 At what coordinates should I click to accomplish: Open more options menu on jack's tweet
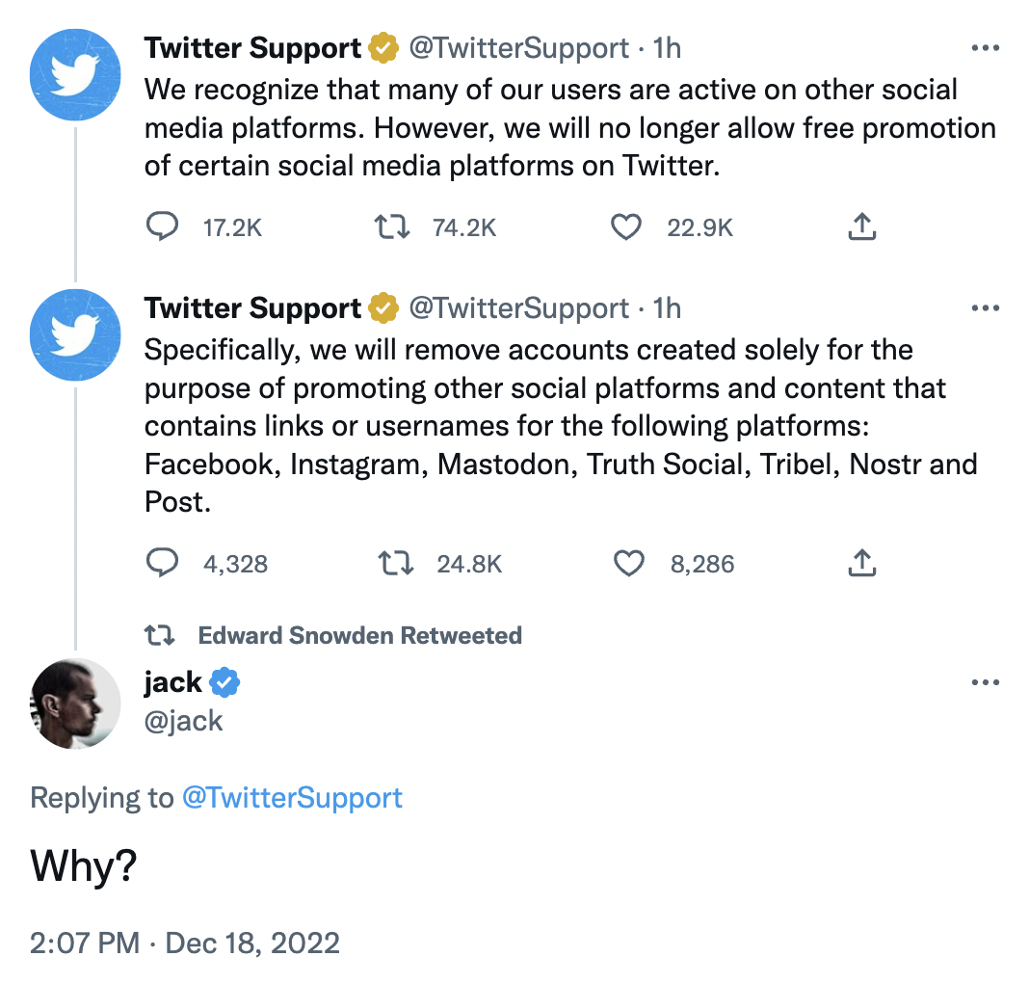985,682
